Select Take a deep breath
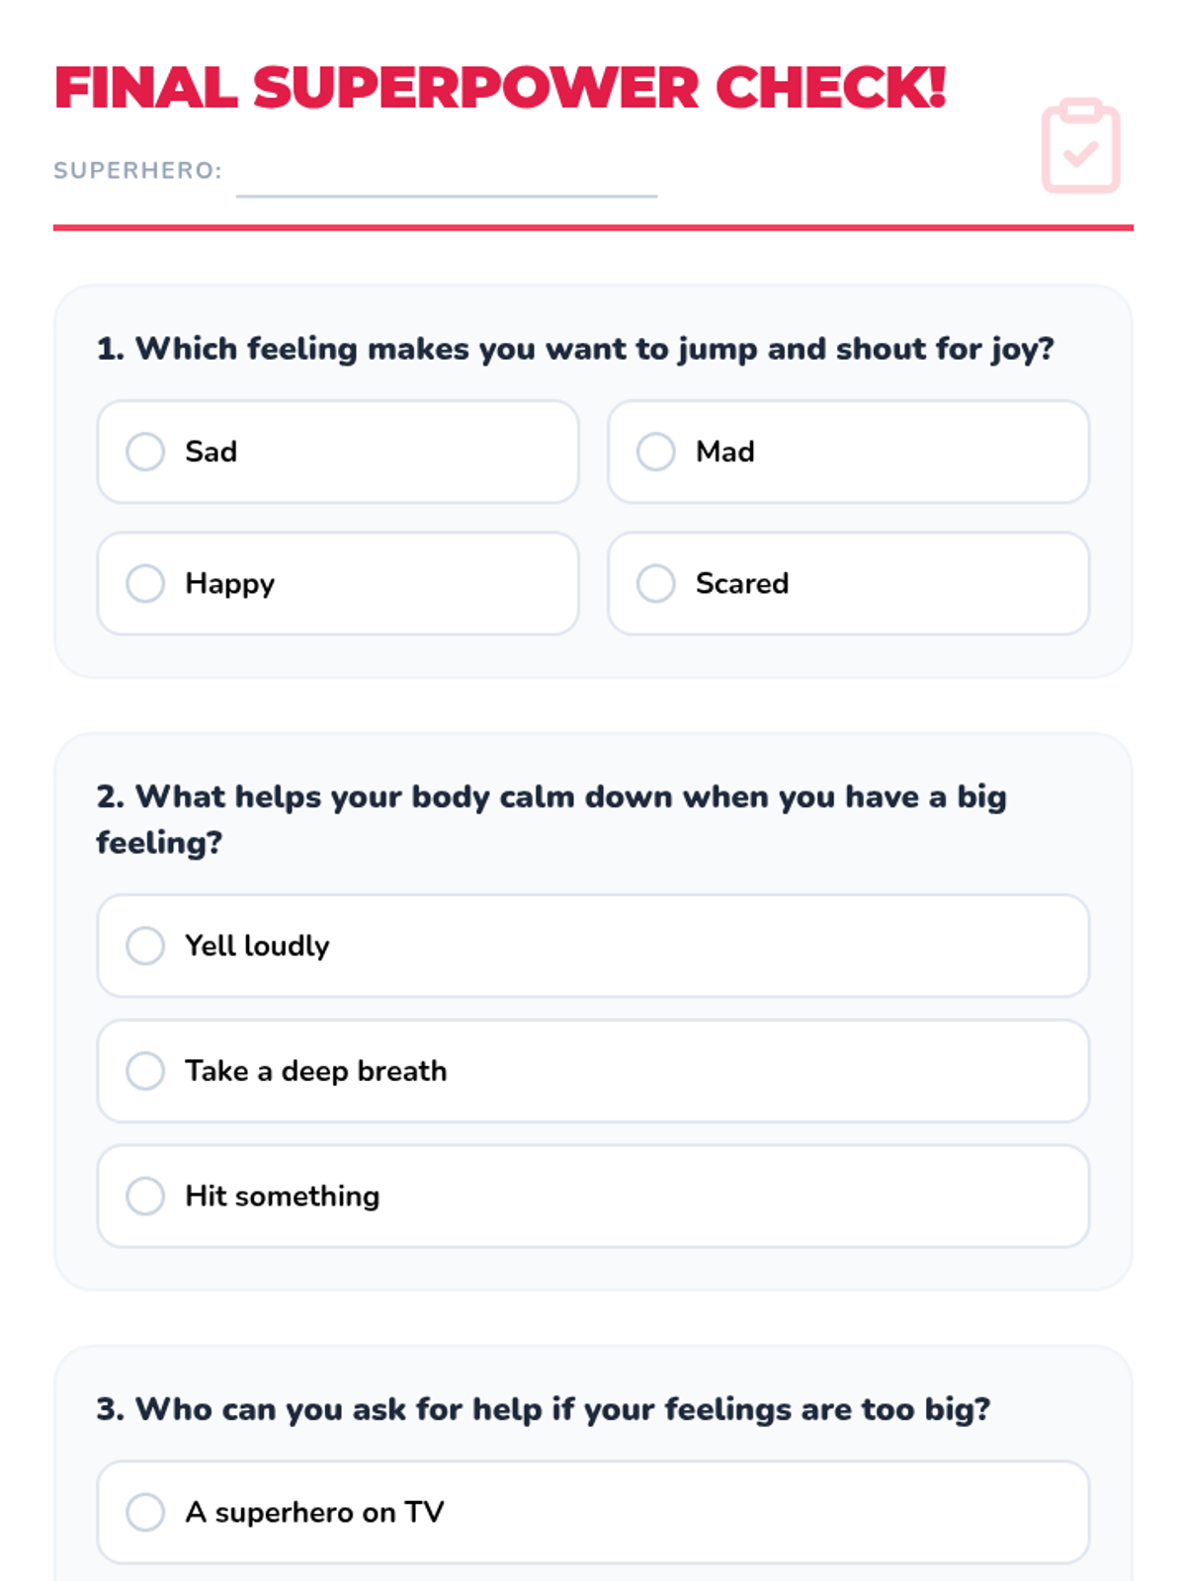Viewport: 1186px width, 1581px height. coord(145,1071)
